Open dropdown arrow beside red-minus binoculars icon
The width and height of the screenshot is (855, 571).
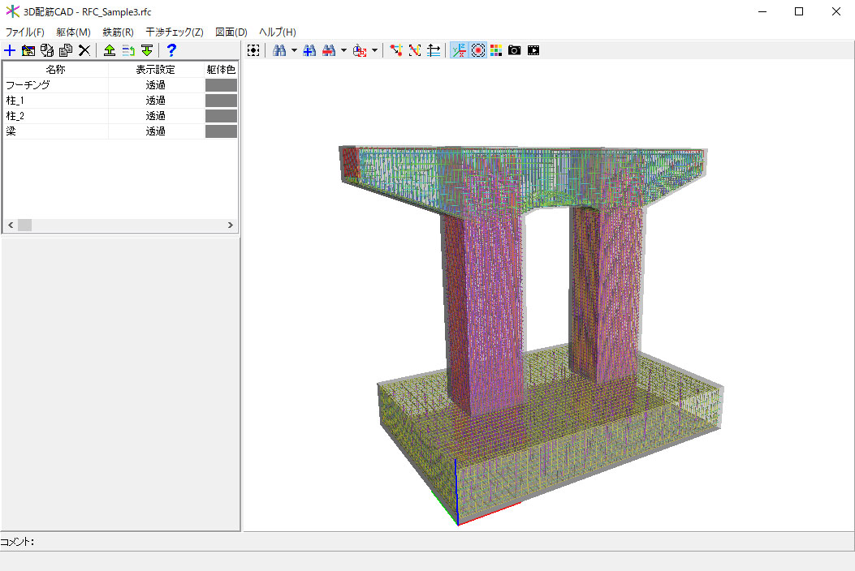[343, 50]
